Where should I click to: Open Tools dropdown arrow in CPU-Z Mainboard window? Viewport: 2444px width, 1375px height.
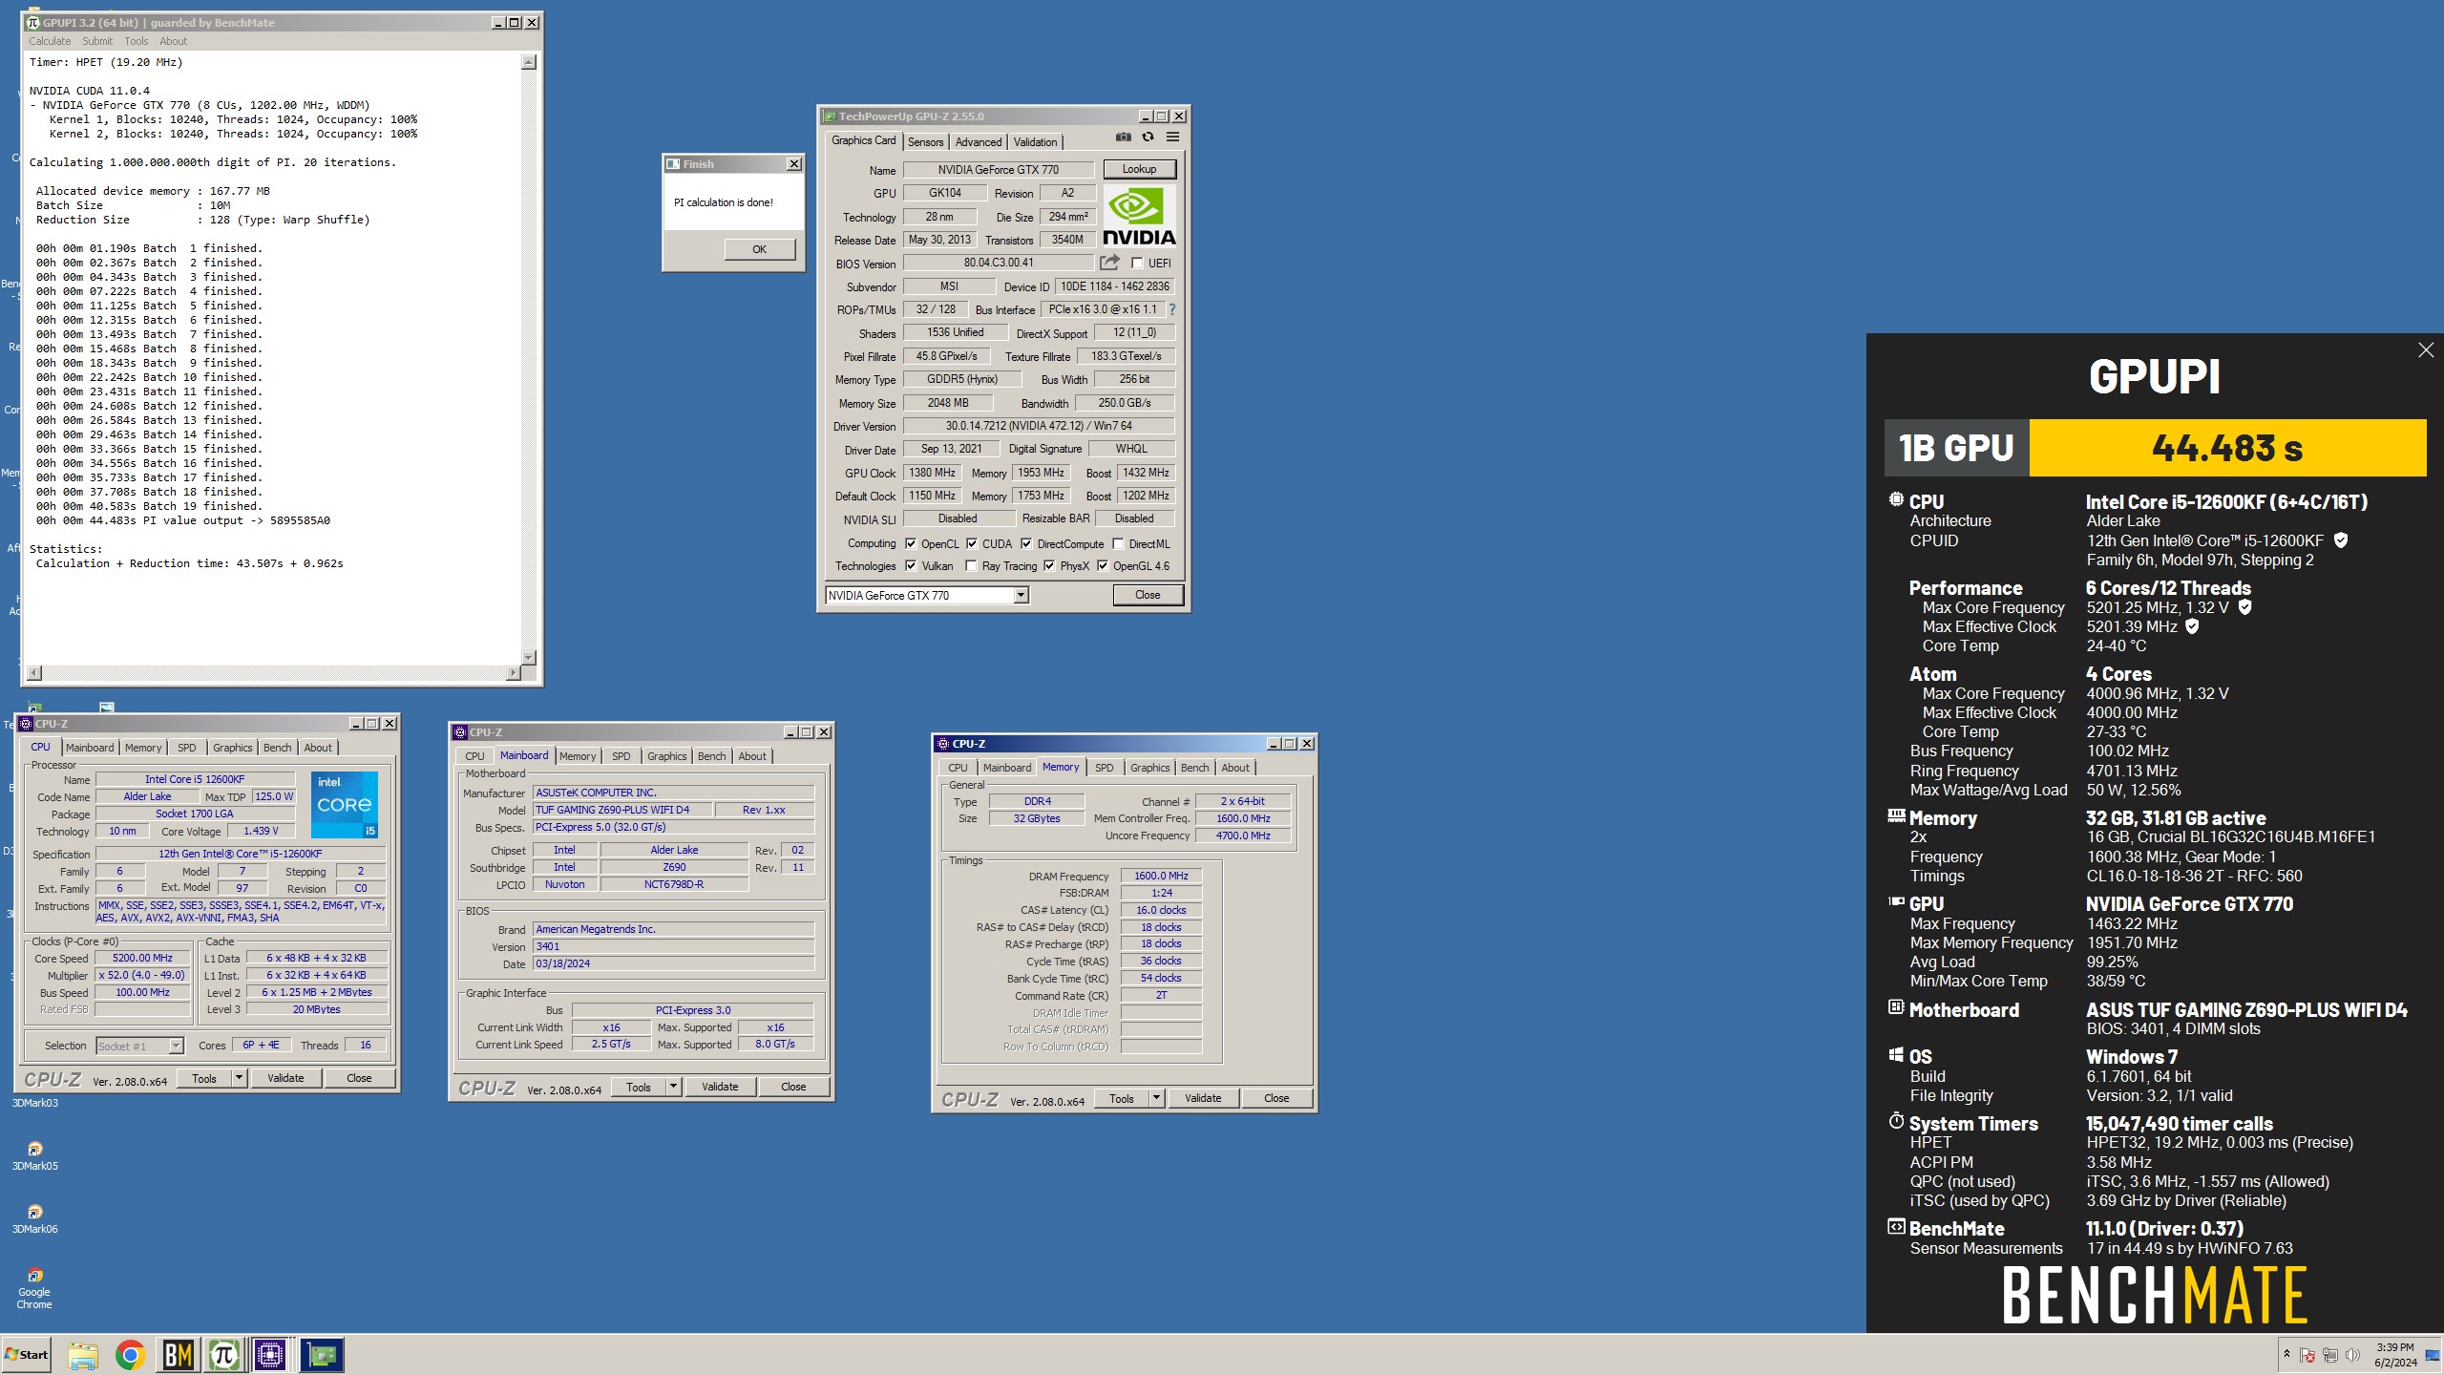673,1087
